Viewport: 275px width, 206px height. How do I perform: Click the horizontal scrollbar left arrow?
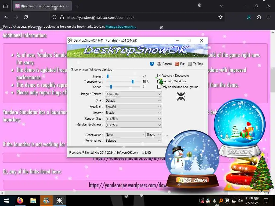coord(2,193)
